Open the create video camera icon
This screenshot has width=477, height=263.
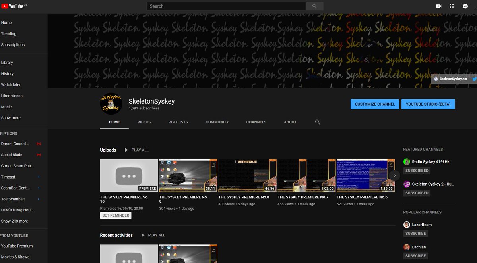pyautogui.click(x=439, y=6)
